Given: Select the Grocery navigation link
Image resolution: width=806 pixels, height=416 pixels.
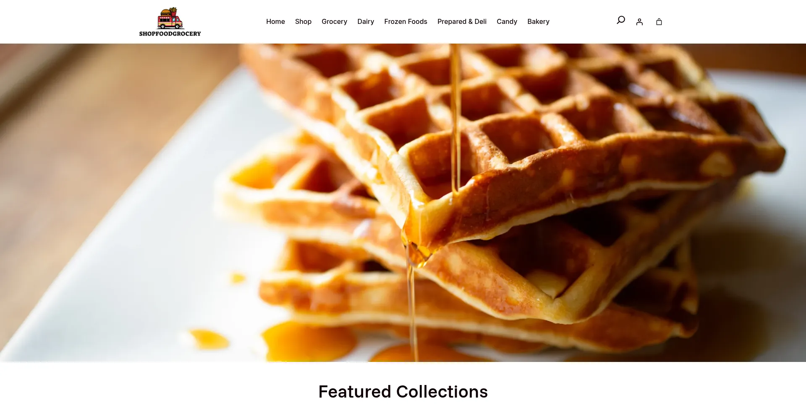Looking at the screenshot, I should [x=334, y=21].
